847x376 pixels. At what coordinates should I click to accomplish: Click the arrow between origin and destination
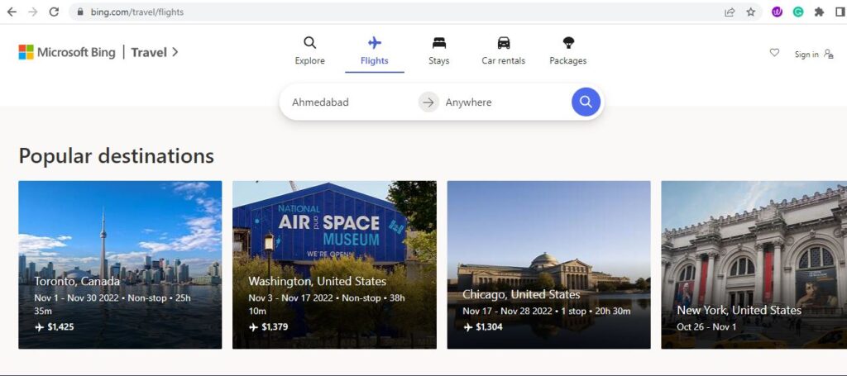click(x=428, y=102)
